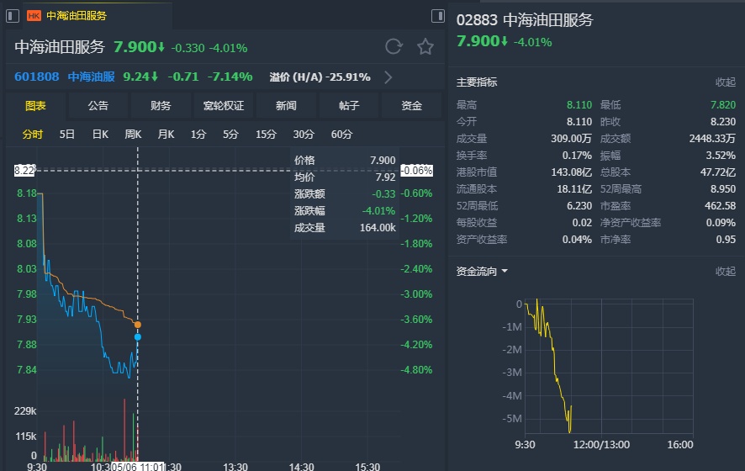Click the 今开 value 8.110
This screenshot has width=745, height=471.
pyautogui.click(x=579, y=122)
